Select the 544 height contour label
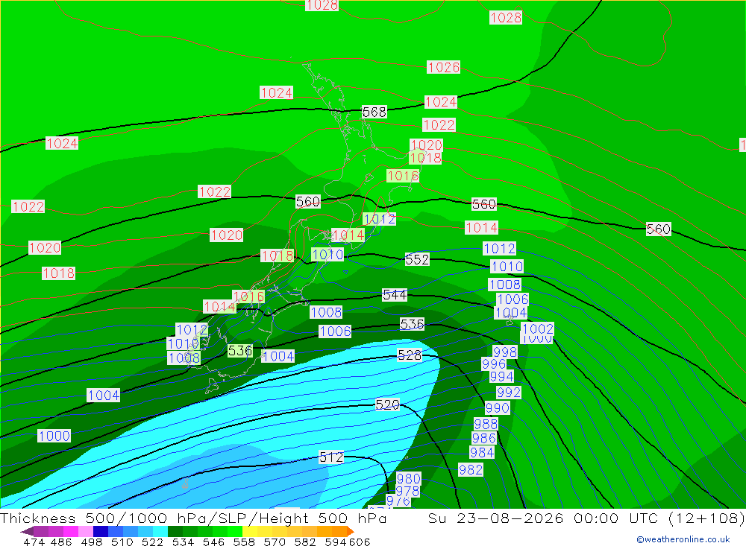This screenshot has height=546, width=746. pyautogui.click(x=395, y=295)
